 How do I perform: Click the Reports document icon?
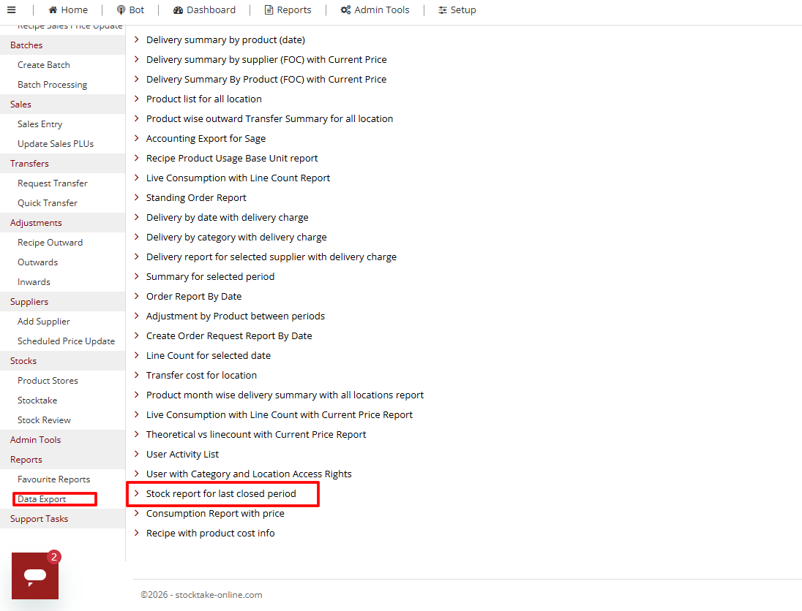click(269, 10)
